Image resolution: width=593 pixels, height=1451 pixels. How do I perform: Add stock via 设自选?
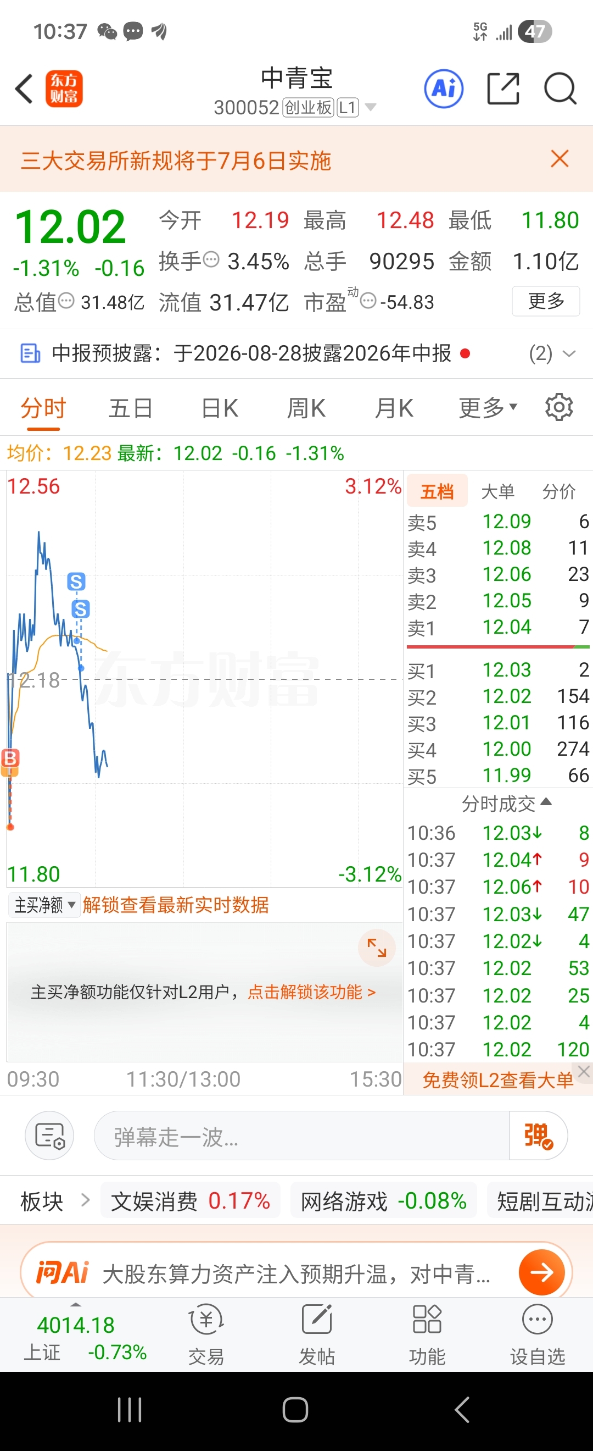538,1336
